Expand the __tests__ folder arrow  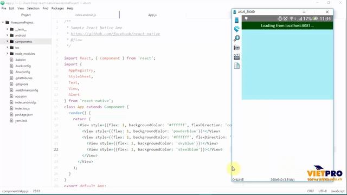click(x=7, y=29)
